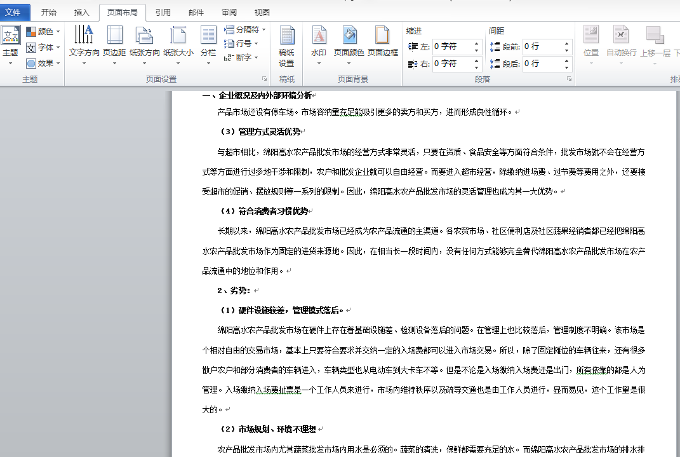Open the 颜色 theme colors menu
The height and width of the screenshot is (457, 680).
pyautogui.click(x=43, y=32)
